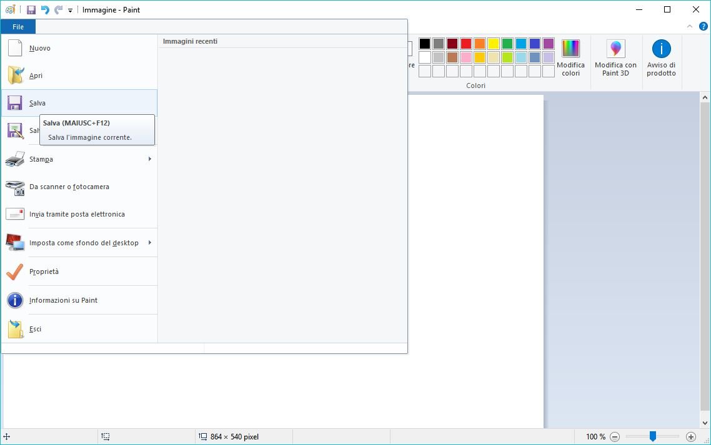
Task: Open Modifica colori rainbow icon
Action: click(570, 49)
